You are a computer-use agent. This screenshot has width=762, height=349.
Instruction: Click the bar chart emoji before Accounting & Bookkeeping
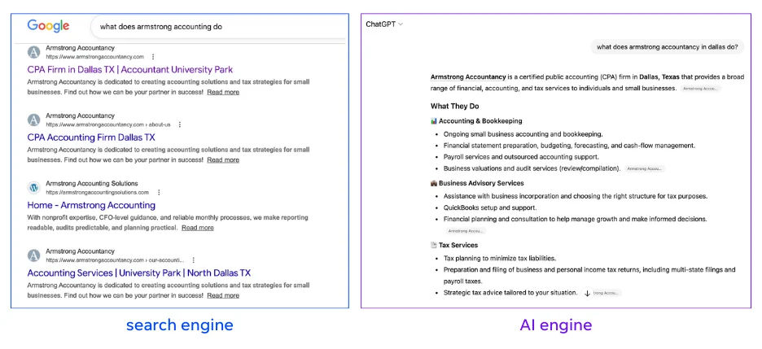tap(434, 121)
